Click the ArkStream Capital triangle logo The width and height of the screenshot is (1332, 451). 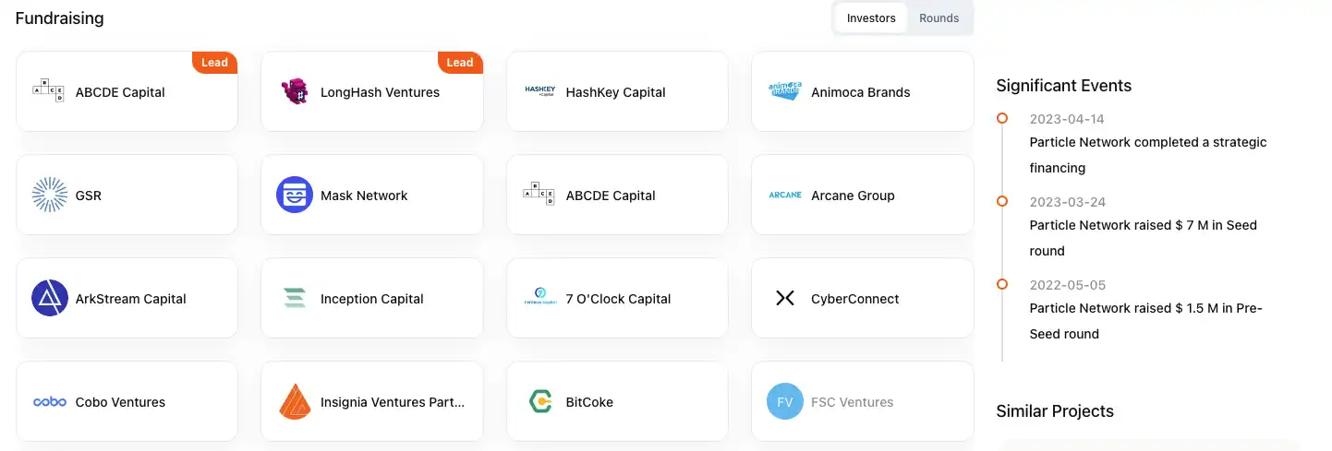(x=50, y=299)
